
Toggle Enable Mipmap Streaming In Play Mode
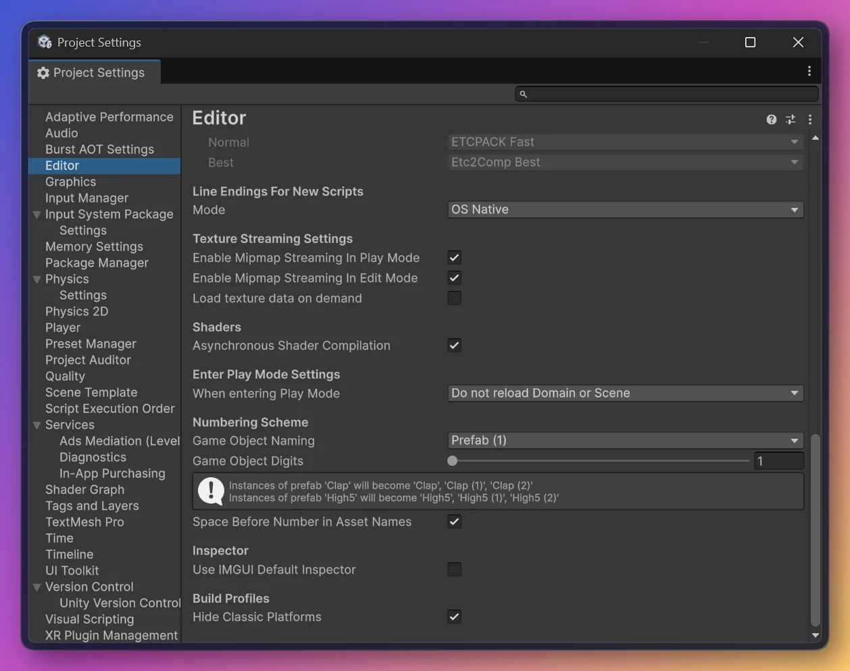pos(455,257)
